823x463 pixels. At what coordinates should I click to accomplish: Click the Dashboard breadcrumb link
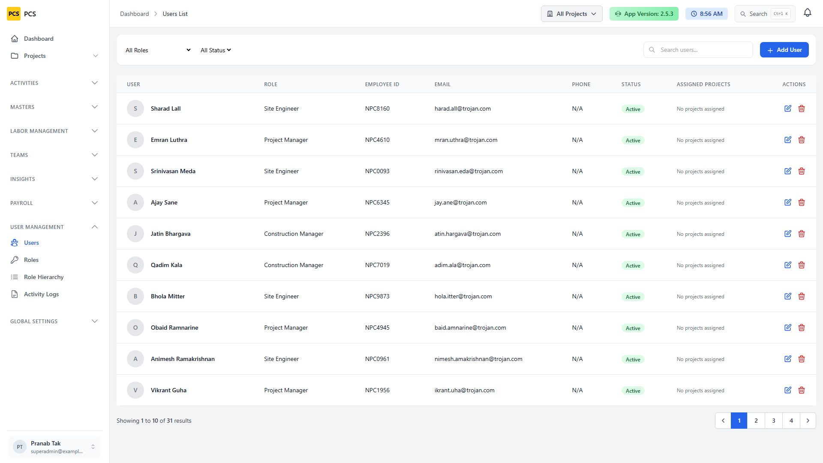coord(134,14)
